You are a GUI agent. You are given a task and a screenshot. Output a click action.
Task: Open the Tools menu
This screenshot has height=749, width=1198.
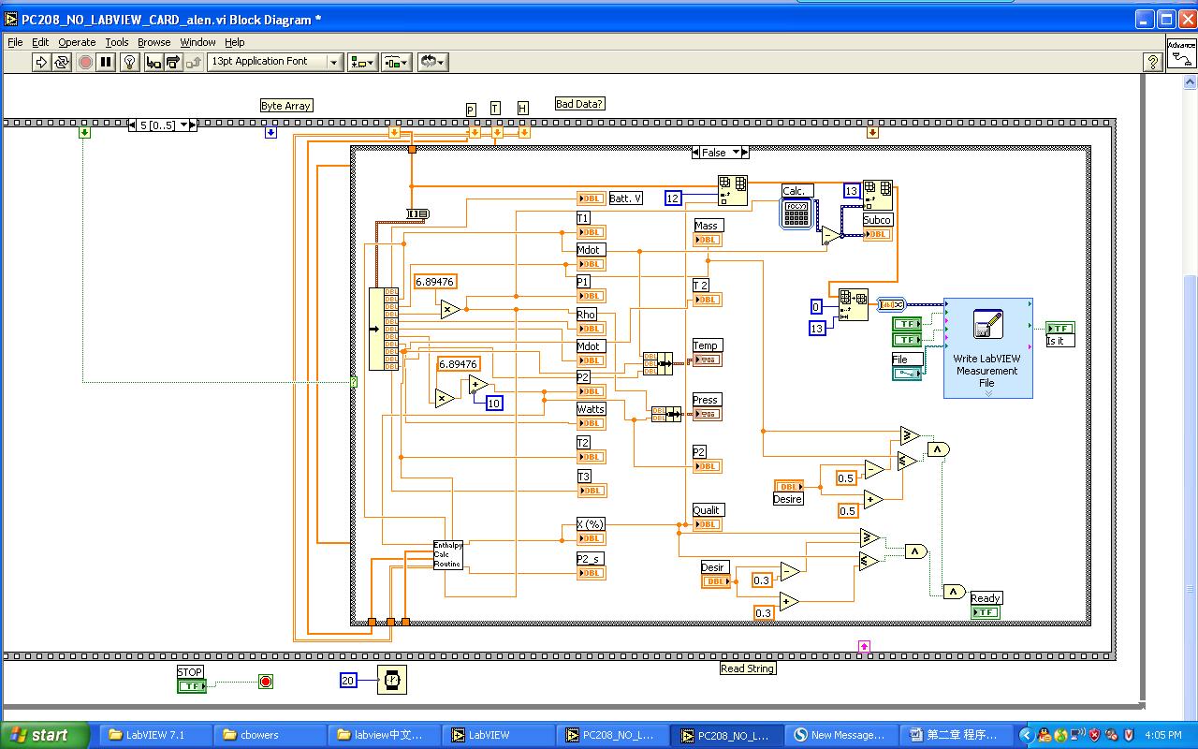tap(117, 42)
